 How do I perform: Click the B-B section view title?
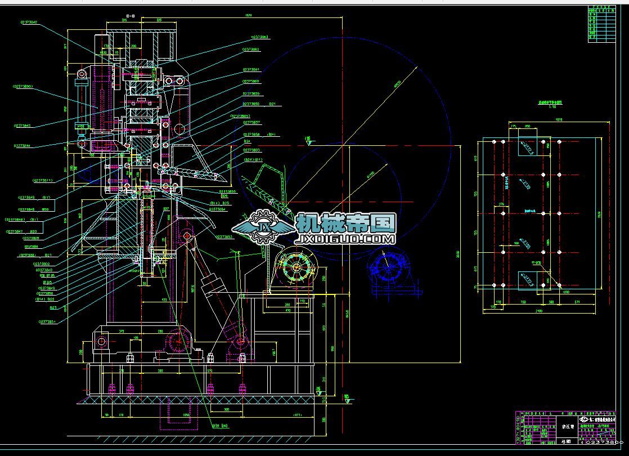pyautogui.click(x=131, y=16)
